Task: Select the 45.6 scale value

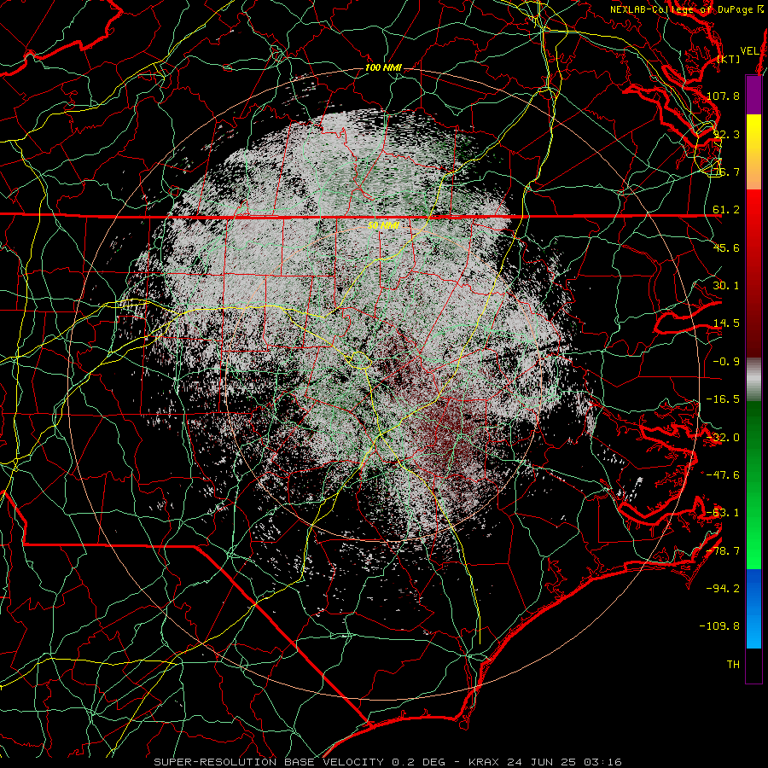Action: tap(726, 247)
